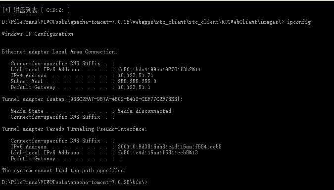Click the ipconfig command text
Viewport: 334px width, 190px height.
(x=299, y=22)
